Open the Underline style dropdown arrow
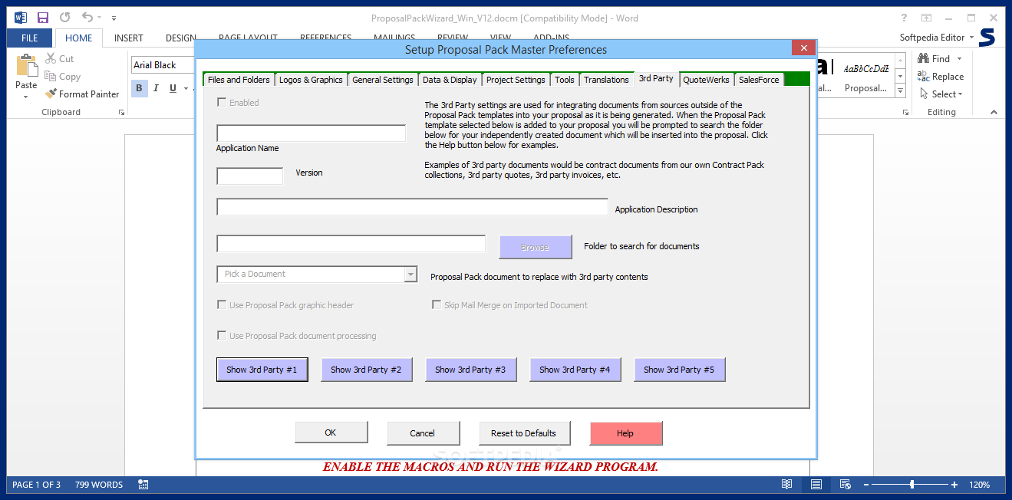 (186, 88)
